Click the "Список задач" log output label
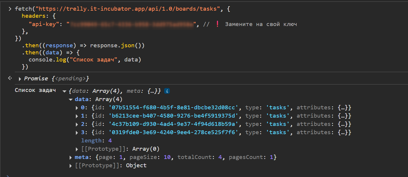Screen dimensions: 408x177 point(35,90)
